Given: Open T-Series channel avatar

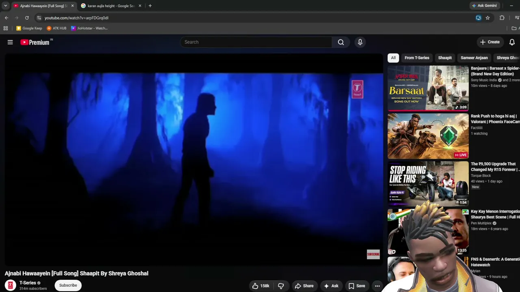Looking at the screenshot, I should (11, 286).
